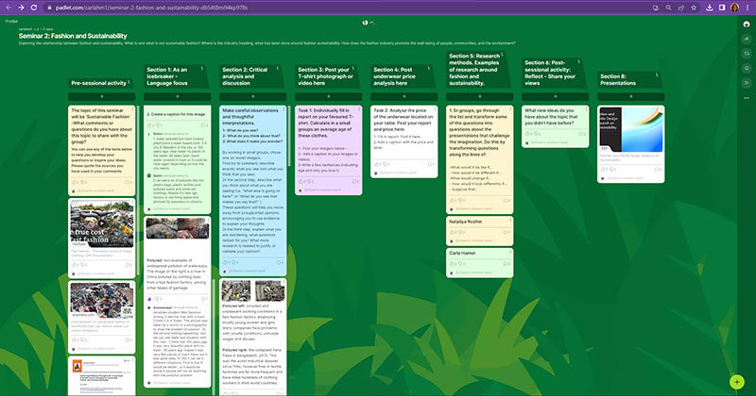
Task: Click the Padlet remake icon in sidebar
Action: coord(747,54)
